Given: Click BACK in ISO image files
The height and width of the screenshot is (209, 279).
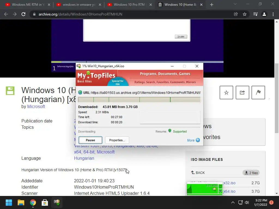Looking at the screenshot, I should pos(198,173).
